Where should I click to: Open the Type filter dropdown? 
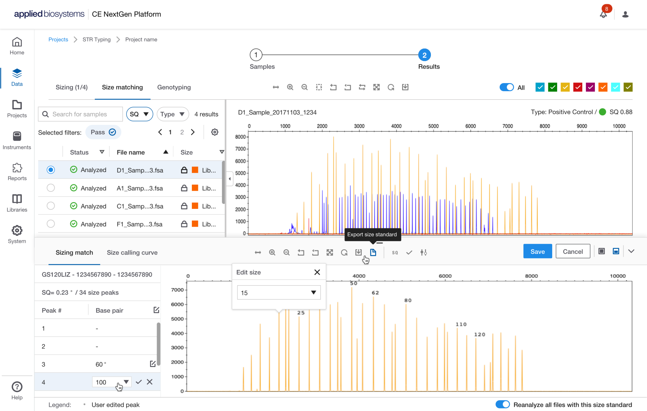173,114
